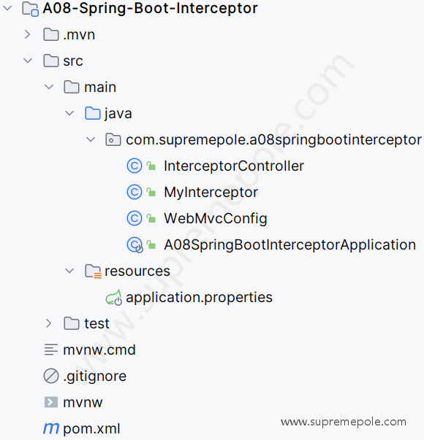Click the ignore icon beside .gitignore

coord(51,376)
